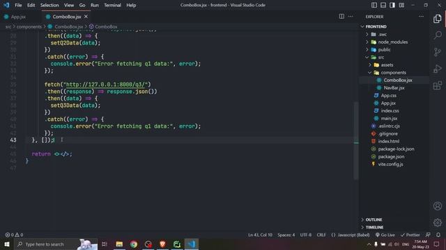Image resolution: width=446 pixels, height=250 pixels.
Task: Click the components breadcrumb segment
Action: 29,26
